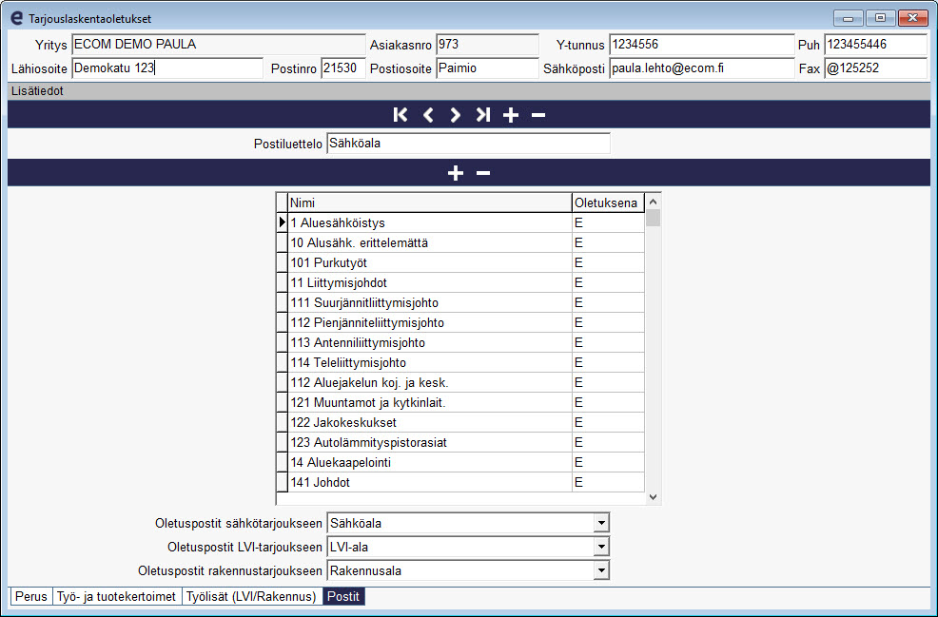Go to next record in navigator
938x617 pixels.
click(x=456, y=114)
